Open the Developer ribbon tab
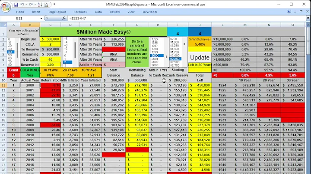The image size is (311, 174). coord(150,12)
